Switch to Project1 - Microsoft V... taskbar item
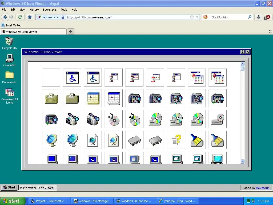 [x=49, y=201]
